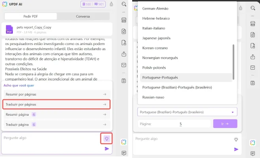260x158 pixels.
Task: Choose Hebrew-hebraico from language list
Action: 186,18
